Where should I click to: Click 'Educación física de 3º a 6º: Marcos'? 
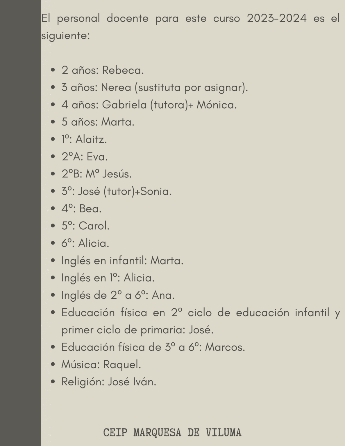[153, 347]
